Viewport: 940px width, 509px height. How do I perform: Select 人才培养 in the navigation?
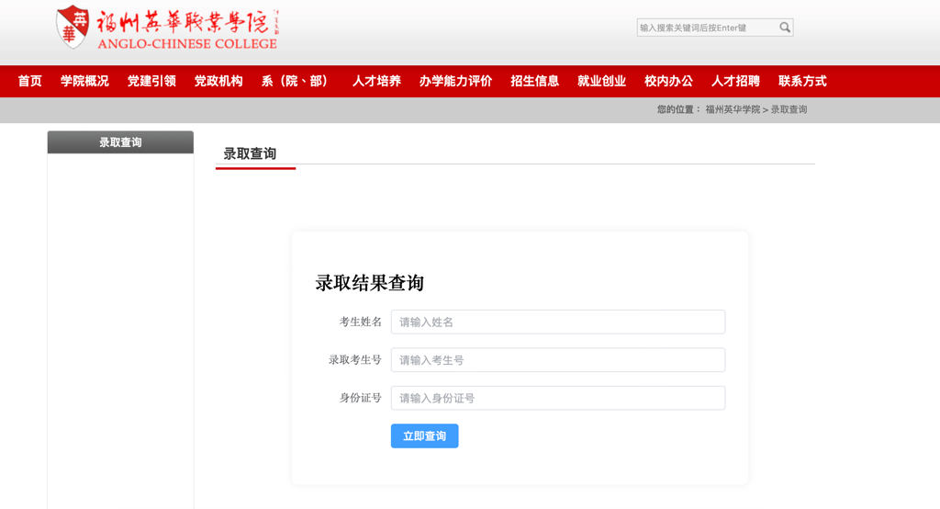click(376, 81)
